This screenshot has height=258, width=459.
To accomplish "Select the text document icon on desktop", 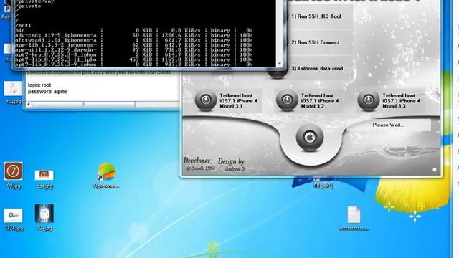I will pos(354,218).
